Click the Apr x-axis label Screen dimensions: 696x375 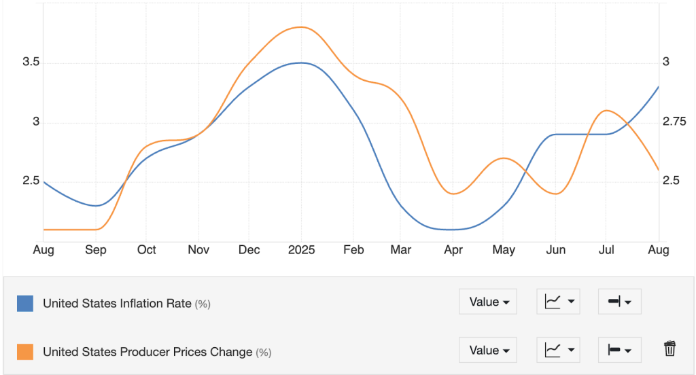pos(453,250)
